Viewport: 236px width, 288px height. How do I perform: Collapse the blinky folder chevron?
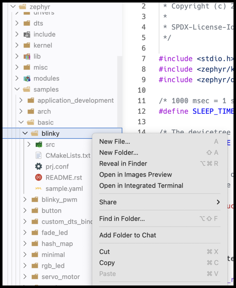(25, 133)
